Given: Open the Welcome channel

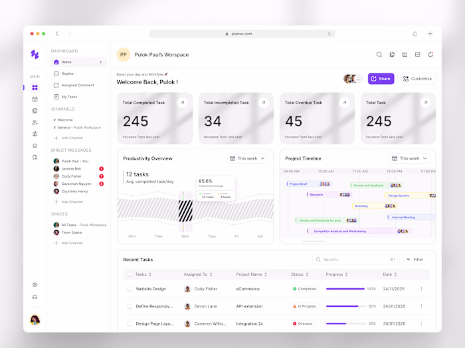Looking at the screenshot, I should click(x=63, y=120).
